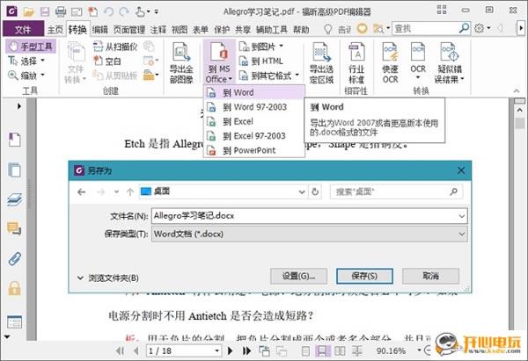Open the pages thumbnail panel in left sidebar
This screenshot has width=528, height=361.
[14, 170]
